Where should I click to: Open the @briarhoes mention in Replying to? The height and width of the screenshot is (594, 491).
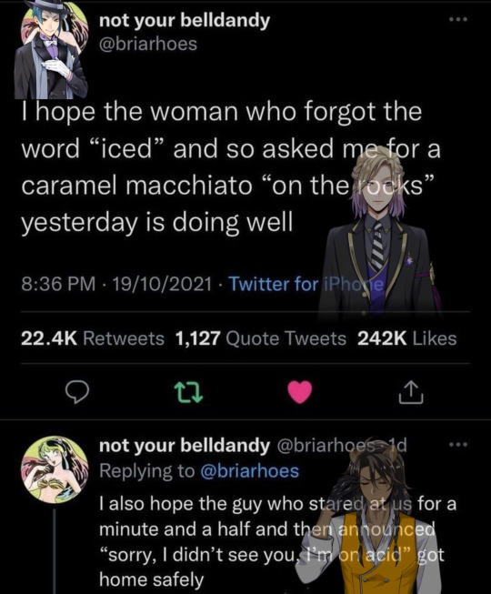[x=249, y=471]
